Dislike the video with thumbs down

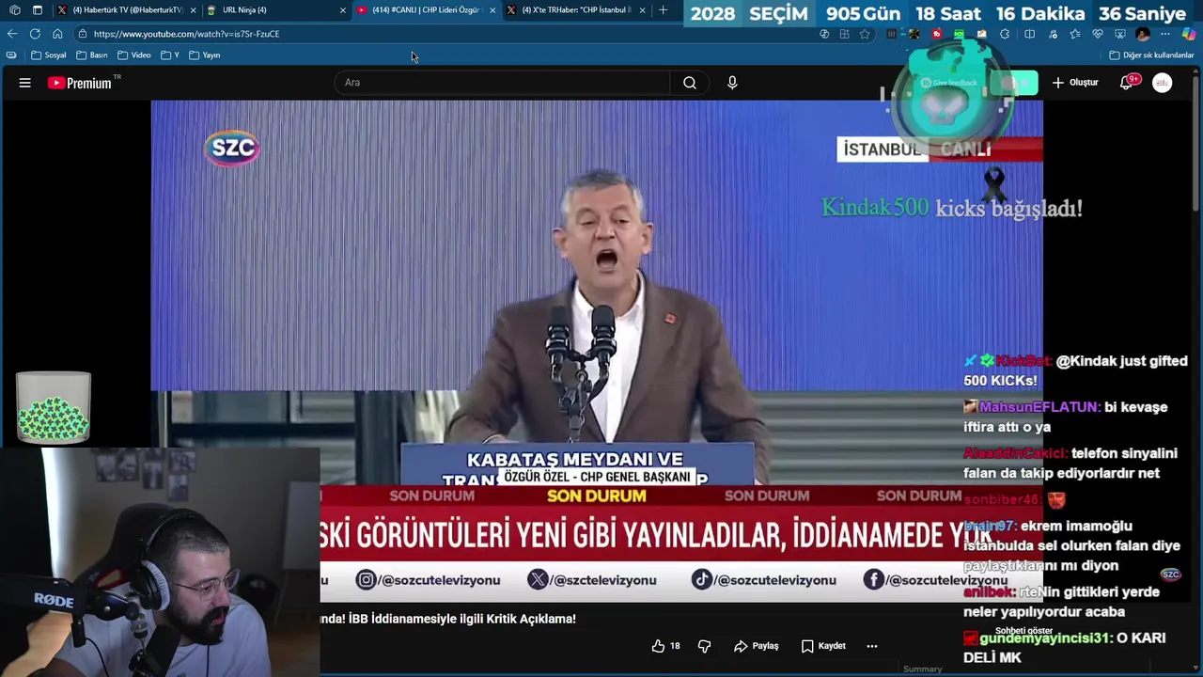click(704, 646)
